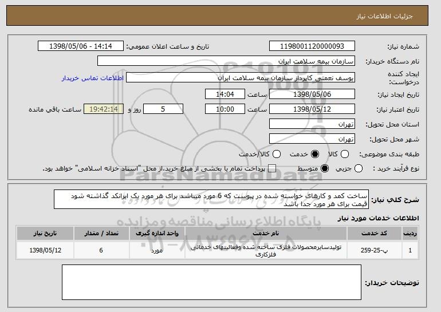Click the شماره نیاز field 1198001120000093
Image resolution: width=441 pixels, height=312 pixels.
312,46
